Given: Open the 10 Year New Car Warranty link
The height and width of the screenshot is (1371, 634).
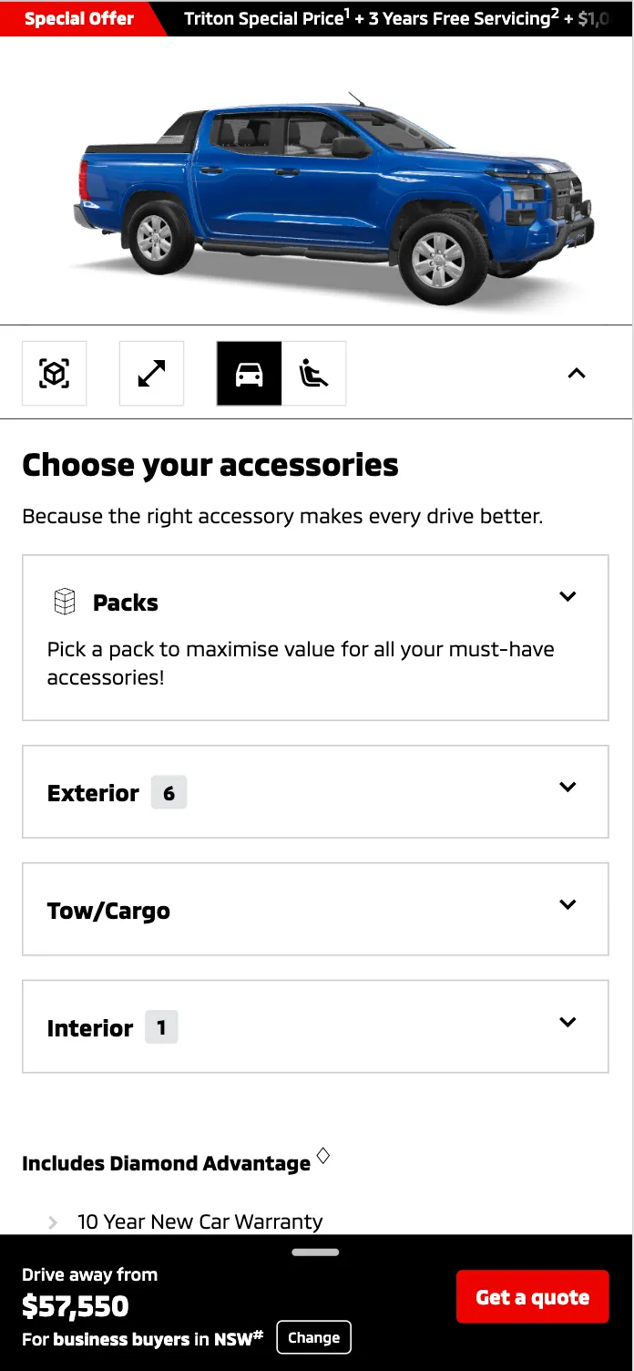Looking at the screenshot, I should (199, 1222).
